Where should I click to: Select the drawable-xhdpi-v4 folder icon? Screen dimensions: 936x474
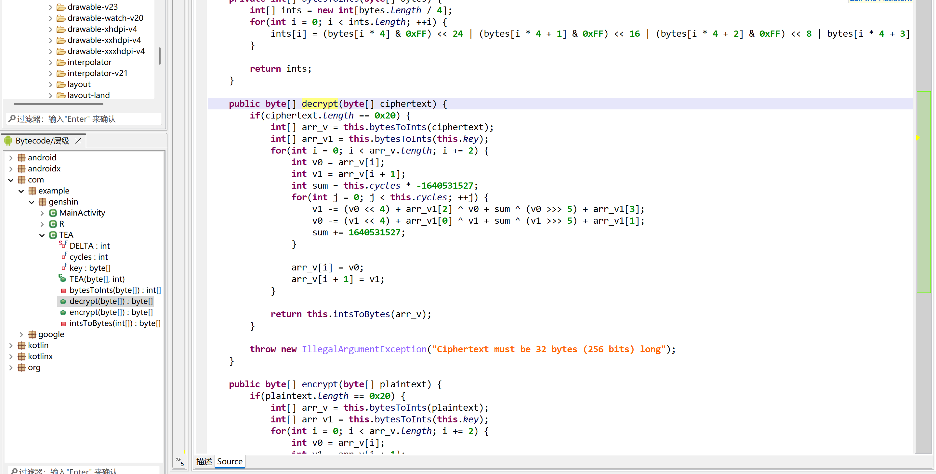click(61, 29)
